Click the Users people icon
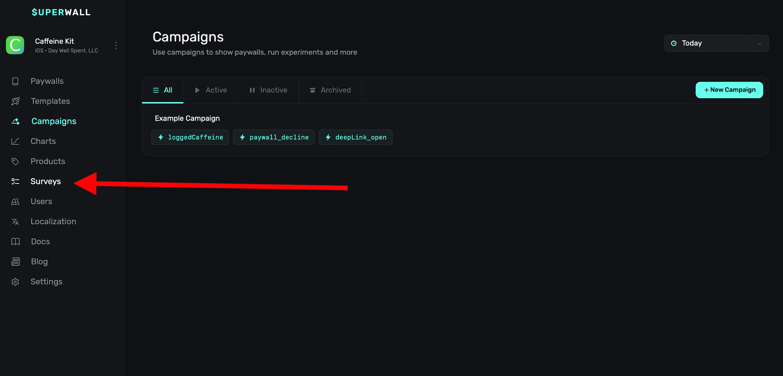 point(15,201)
